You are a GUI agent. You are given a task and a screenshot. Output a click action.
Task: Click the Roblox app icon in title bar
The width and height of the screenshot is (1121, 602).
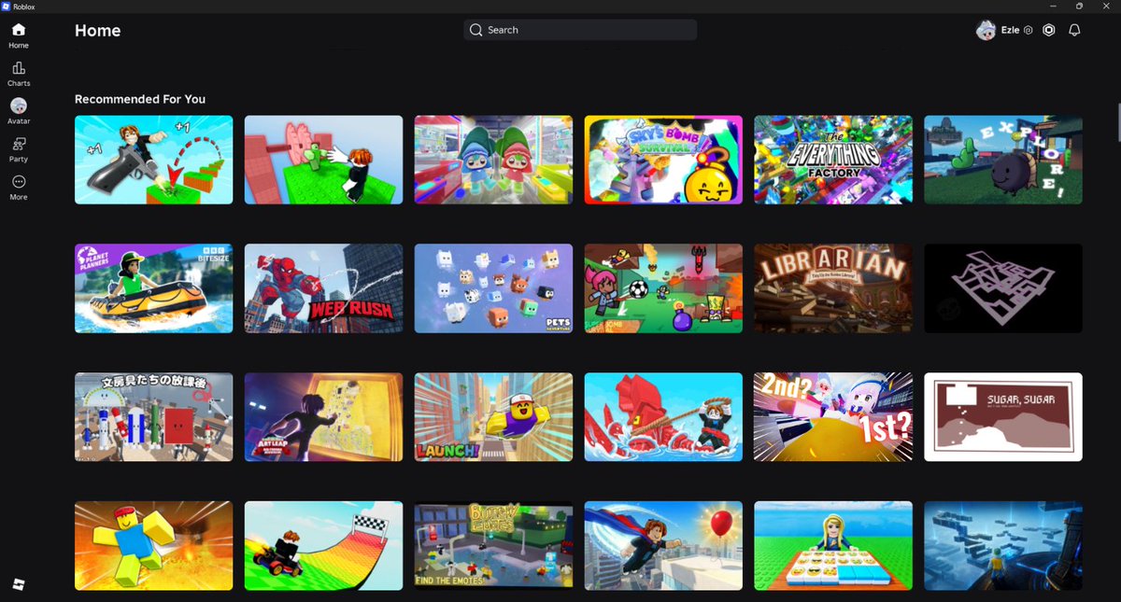[6, 6]
